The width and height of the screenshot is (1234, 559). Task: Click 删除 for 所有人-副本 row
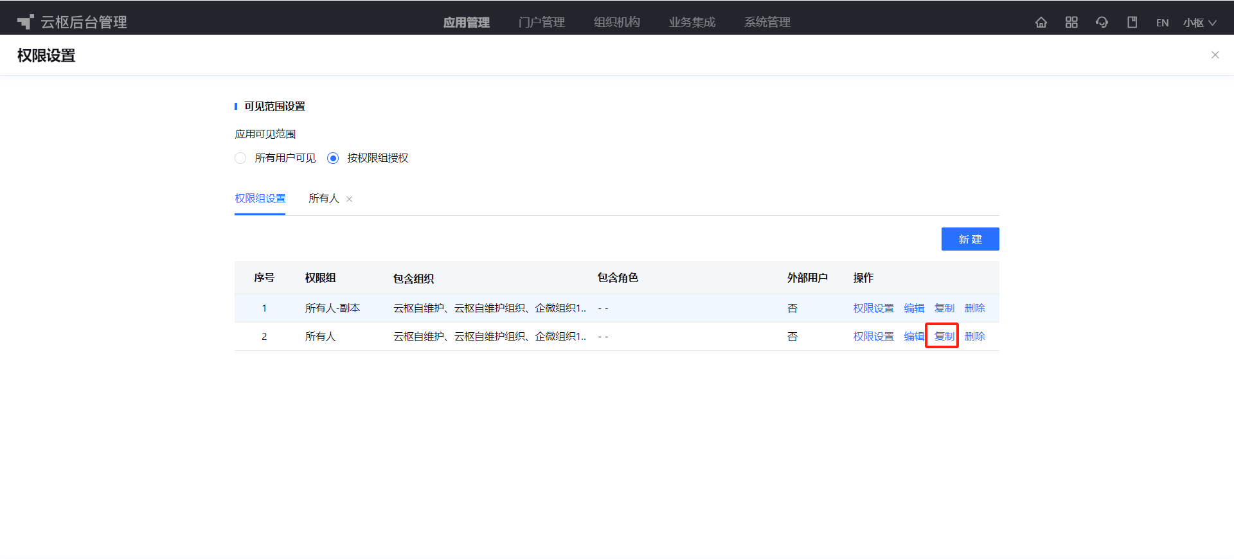[x=974, y=308]
